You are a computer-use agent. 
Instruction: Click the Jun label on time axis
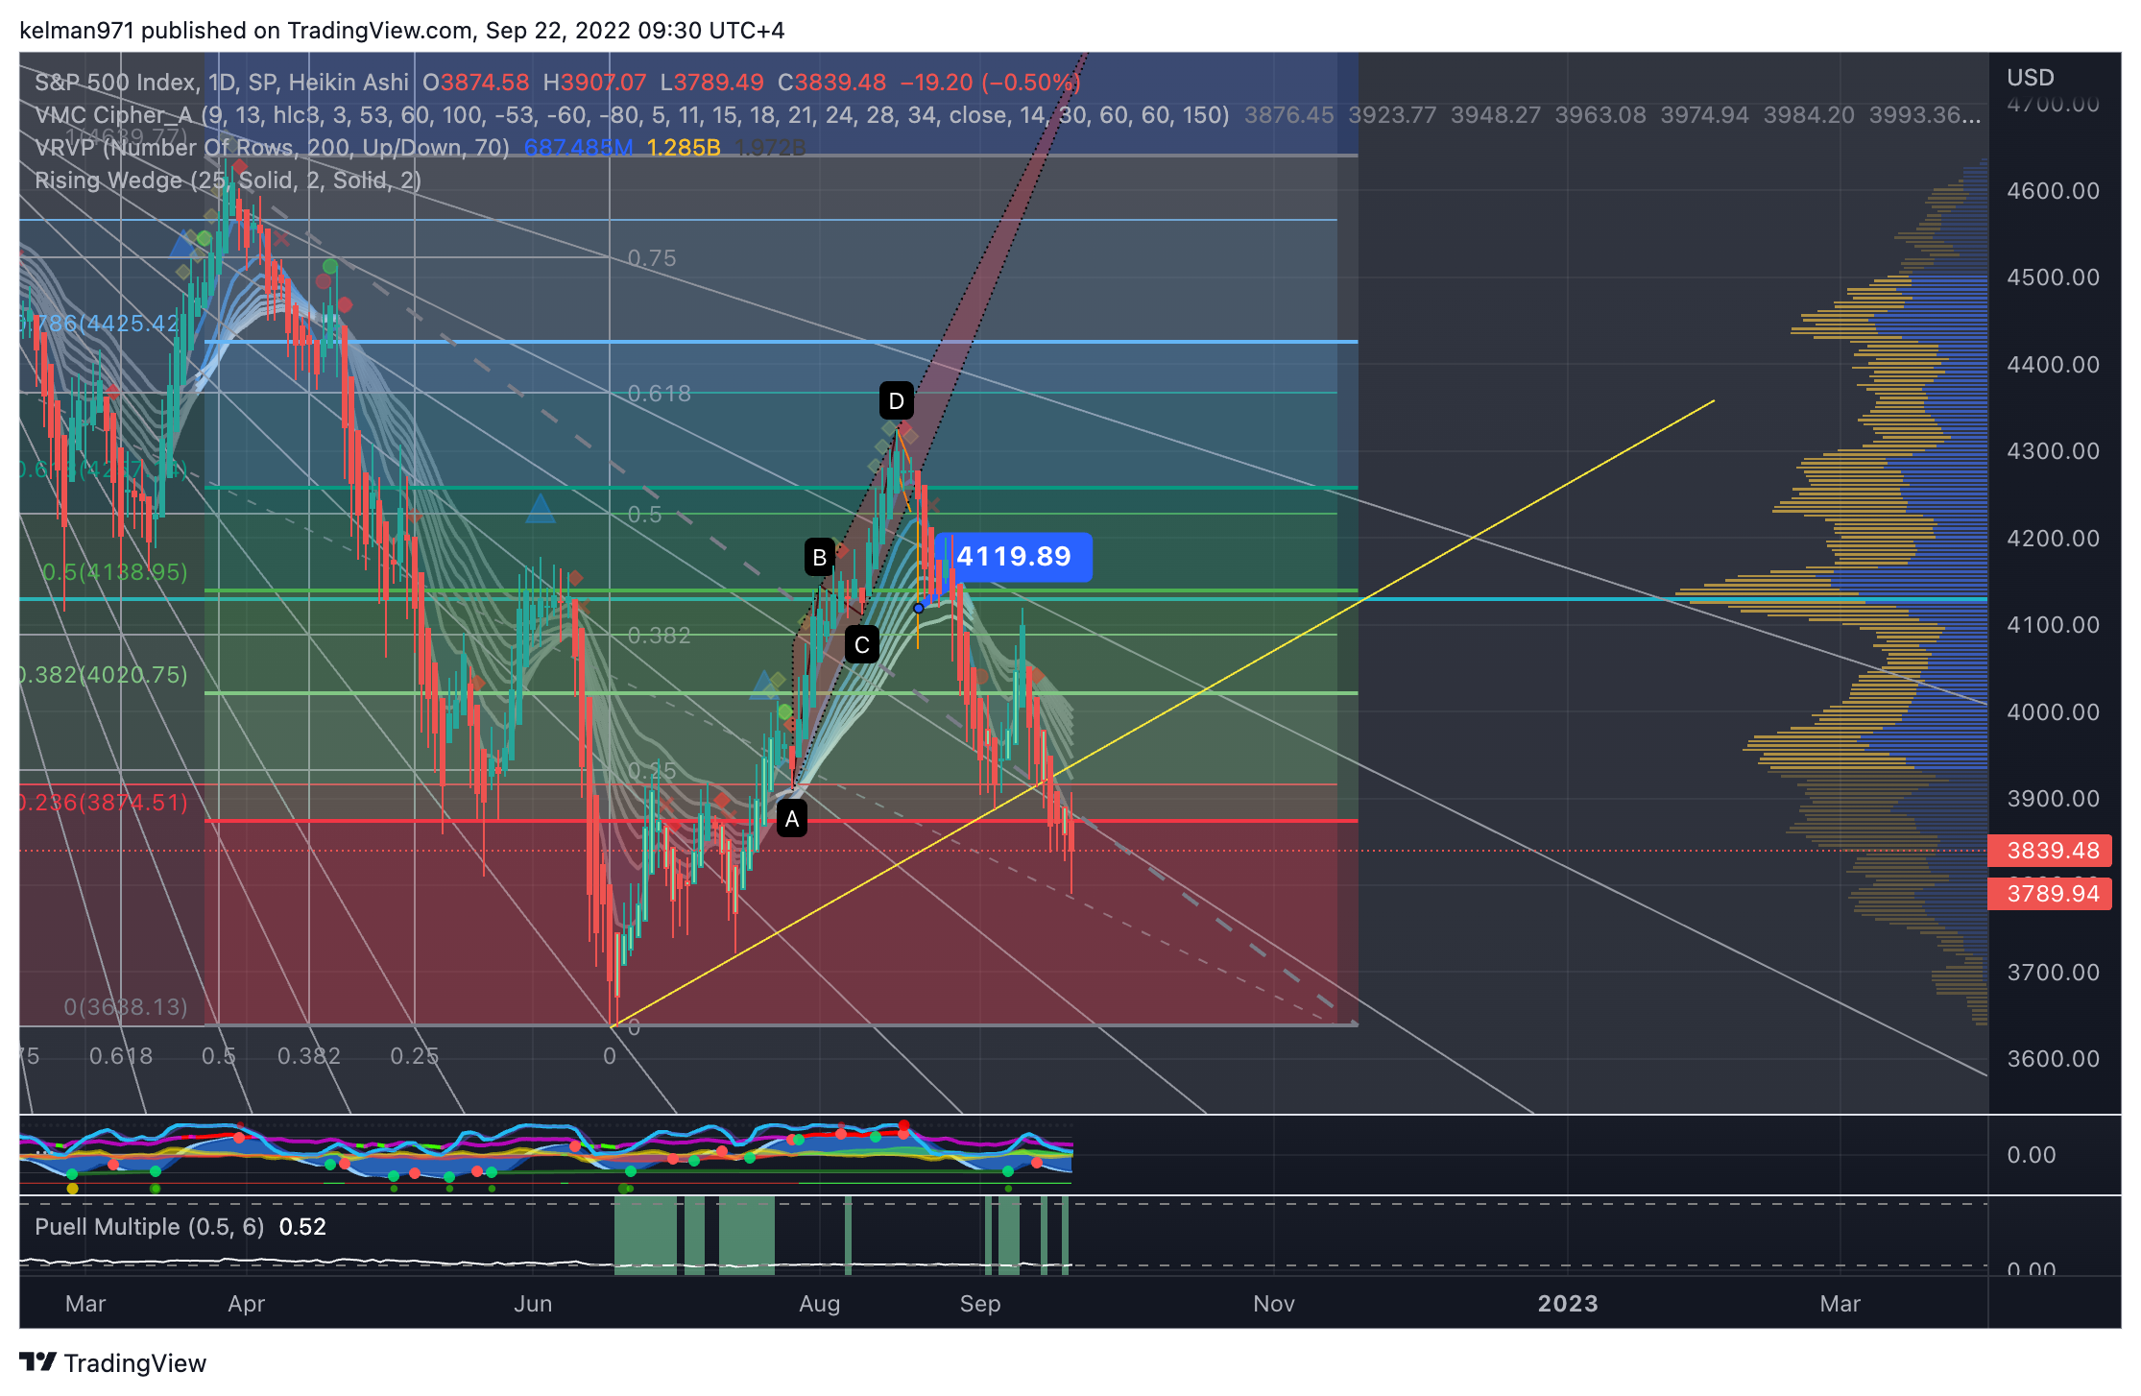click(x=533, y=1304)
